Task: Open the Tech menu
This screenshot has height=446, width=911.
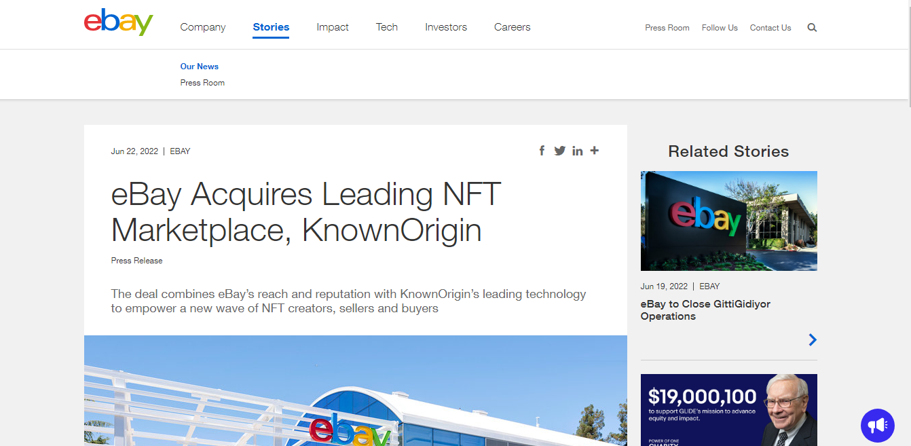Action: [x=387, y=27]
